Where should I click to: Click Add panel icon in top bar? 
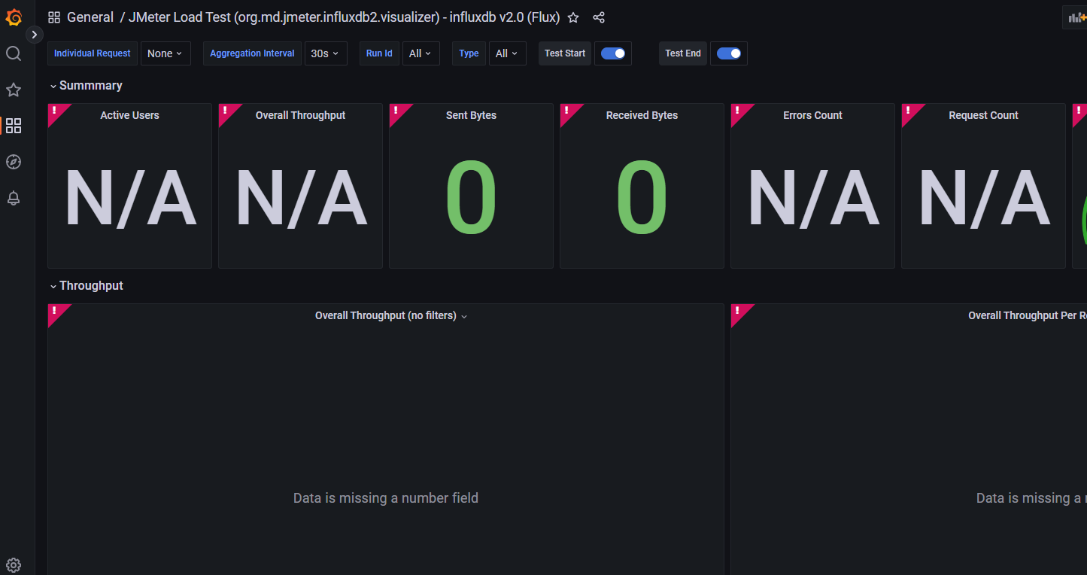click(1076, 17)
